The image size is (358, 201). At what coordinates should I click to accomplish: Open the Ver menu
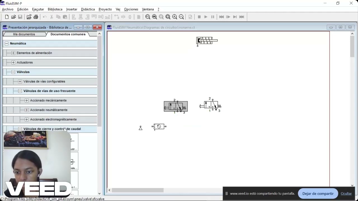(x=118, y=9)
